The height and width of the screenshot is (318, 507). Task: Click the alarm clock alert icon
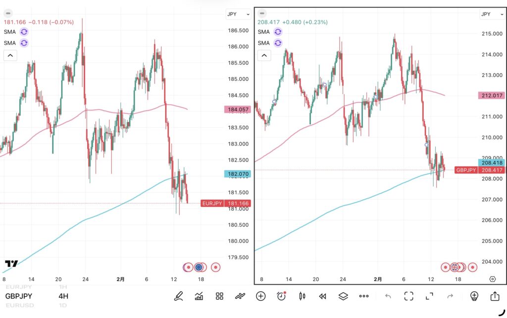pyautogui.click(x=281, y=296)
